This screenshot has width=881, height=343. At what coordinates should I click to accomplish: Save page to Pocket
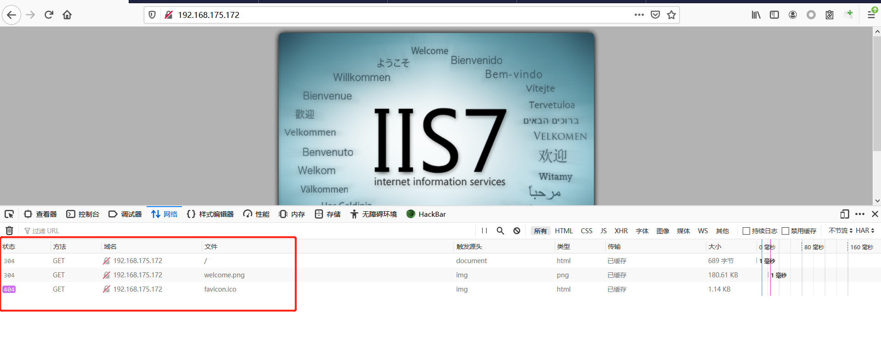pos(655,15)
